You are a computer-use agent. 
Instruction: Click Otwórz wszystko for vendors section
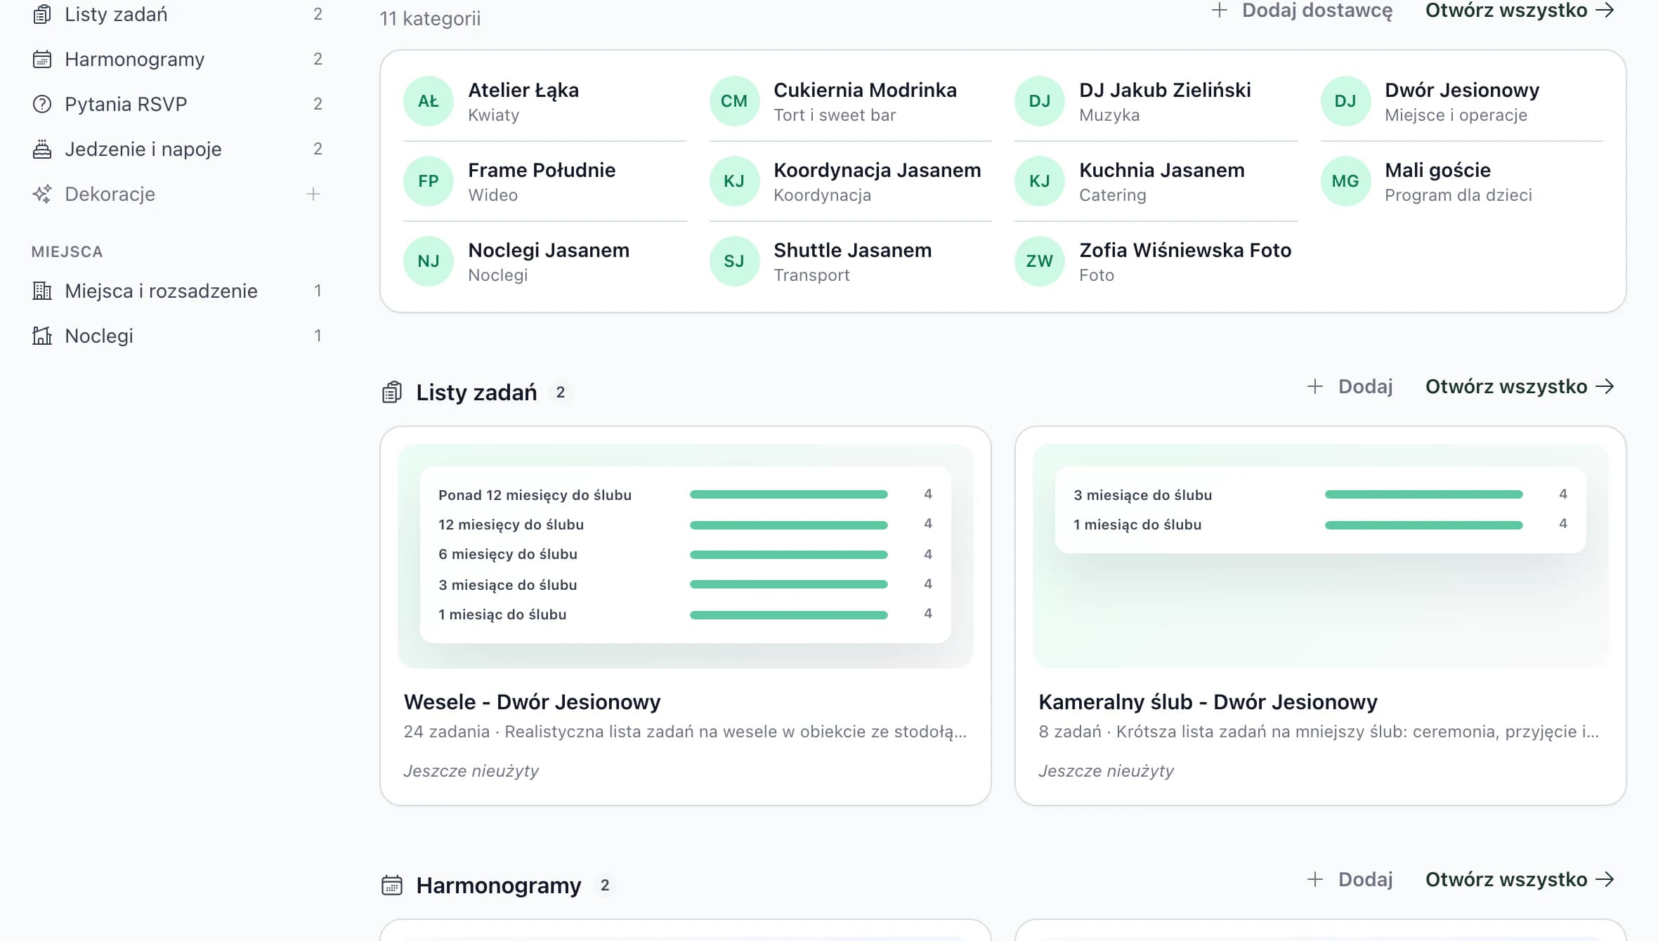pos(1520,11)
